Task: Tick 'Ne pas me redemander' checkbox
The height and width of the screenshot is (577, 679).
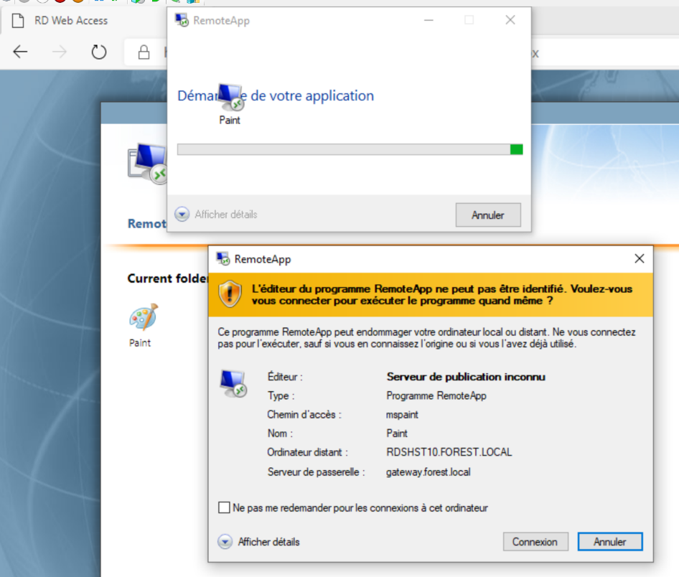Action: 224,507
